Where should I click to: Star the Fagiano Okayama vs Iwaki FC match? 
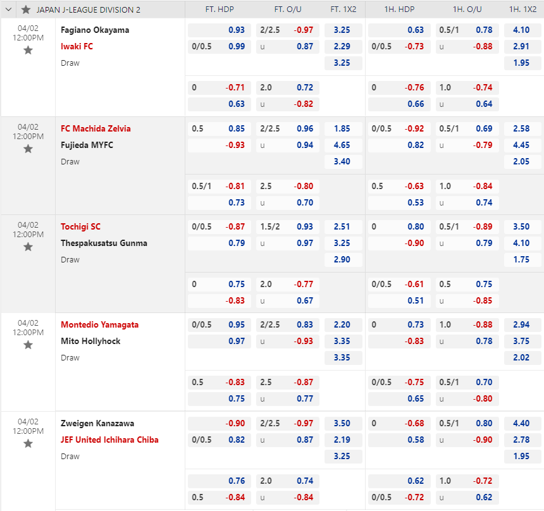[28, 51]
